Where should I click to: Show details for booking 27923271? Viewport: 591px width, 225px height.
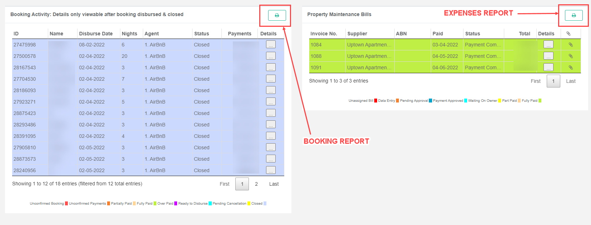[x=271, y=102]
